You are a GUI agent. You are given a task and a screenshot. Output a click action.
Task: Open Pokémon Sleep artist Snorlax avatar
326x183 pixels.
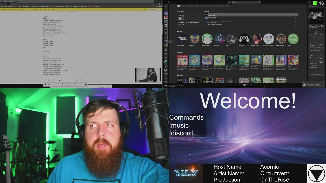207,39
